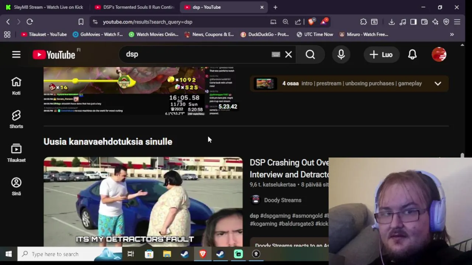
Task: Open Tilaukset (Subscriptions) in the sidebar
Action: [16, 153]
